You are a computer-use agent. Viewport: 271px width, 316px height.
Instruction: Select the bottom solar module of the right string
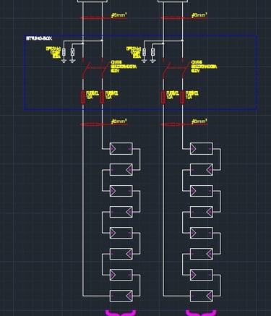click(202, 296)
